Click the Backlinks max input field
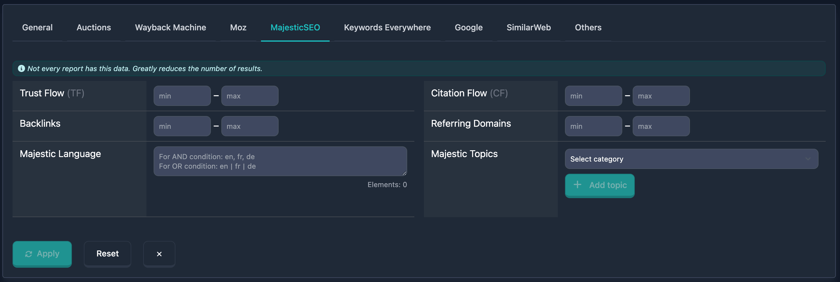Viewport: 840px width, 282px height. coord(250,126)
